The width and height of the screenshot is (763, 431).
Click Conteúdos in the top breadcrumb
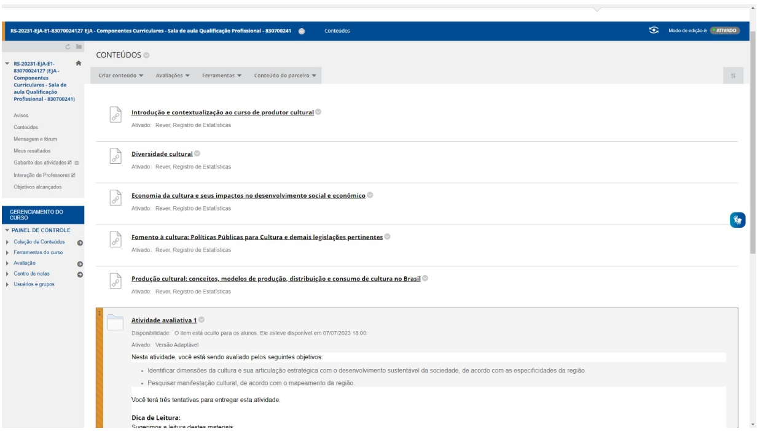337,31
